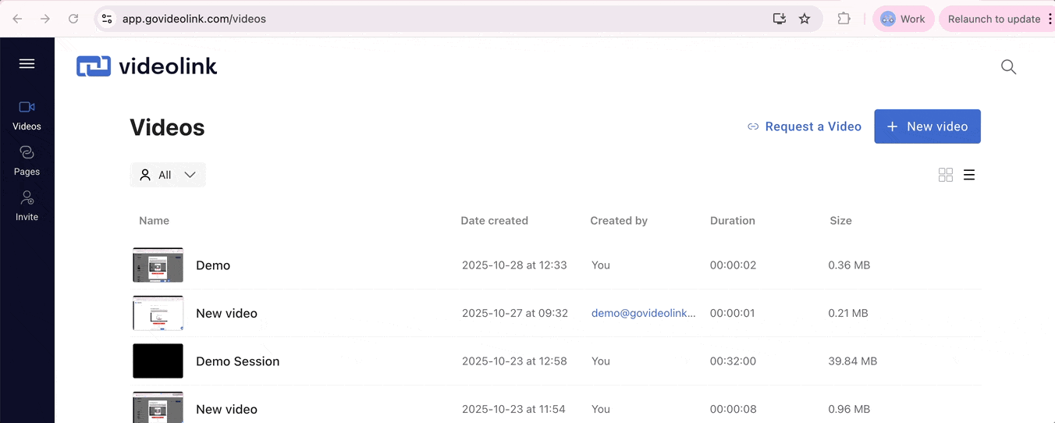The image size is (1055, 423).
Task: Switch to list view layout
Action: tap(969, 175)
